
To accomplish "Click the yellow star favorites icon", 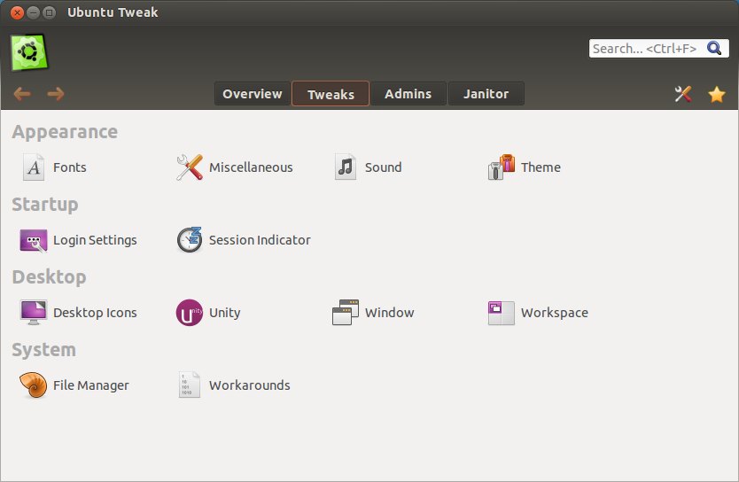I will pos(716,94).
